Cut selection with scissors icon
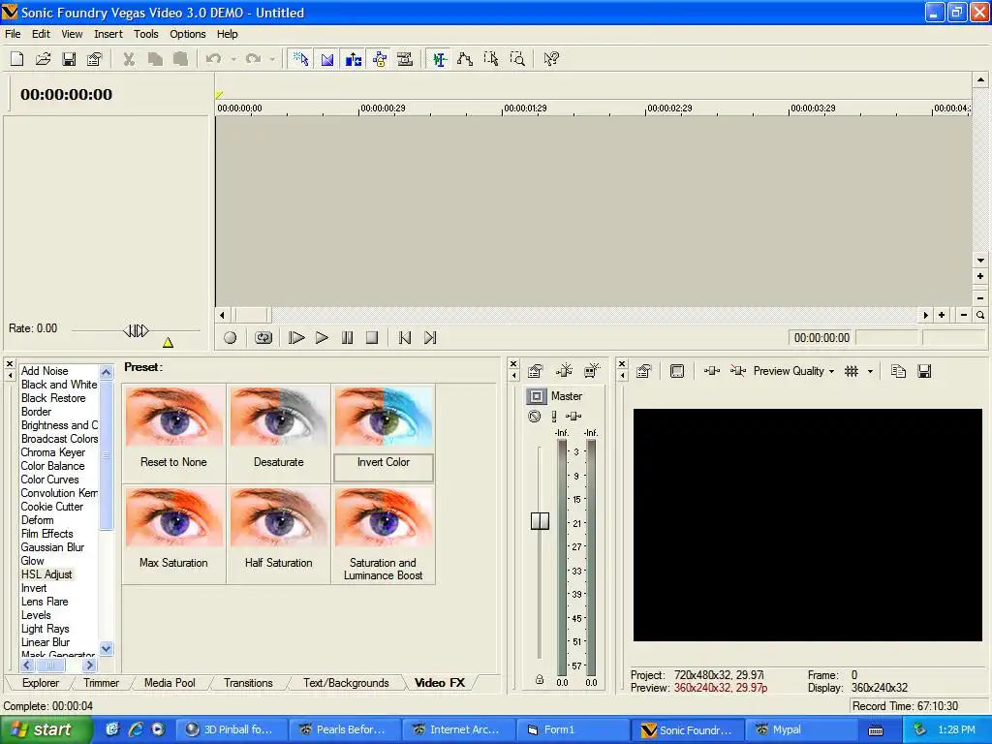The image size is (992, 744). [x=129, y=59]
